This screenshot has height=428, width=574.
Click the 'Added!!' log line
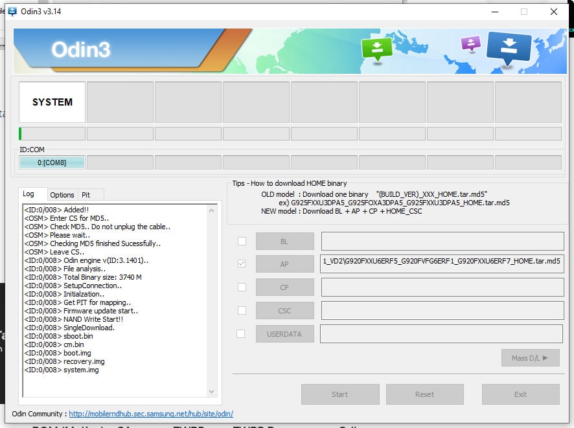pos(56,210)
